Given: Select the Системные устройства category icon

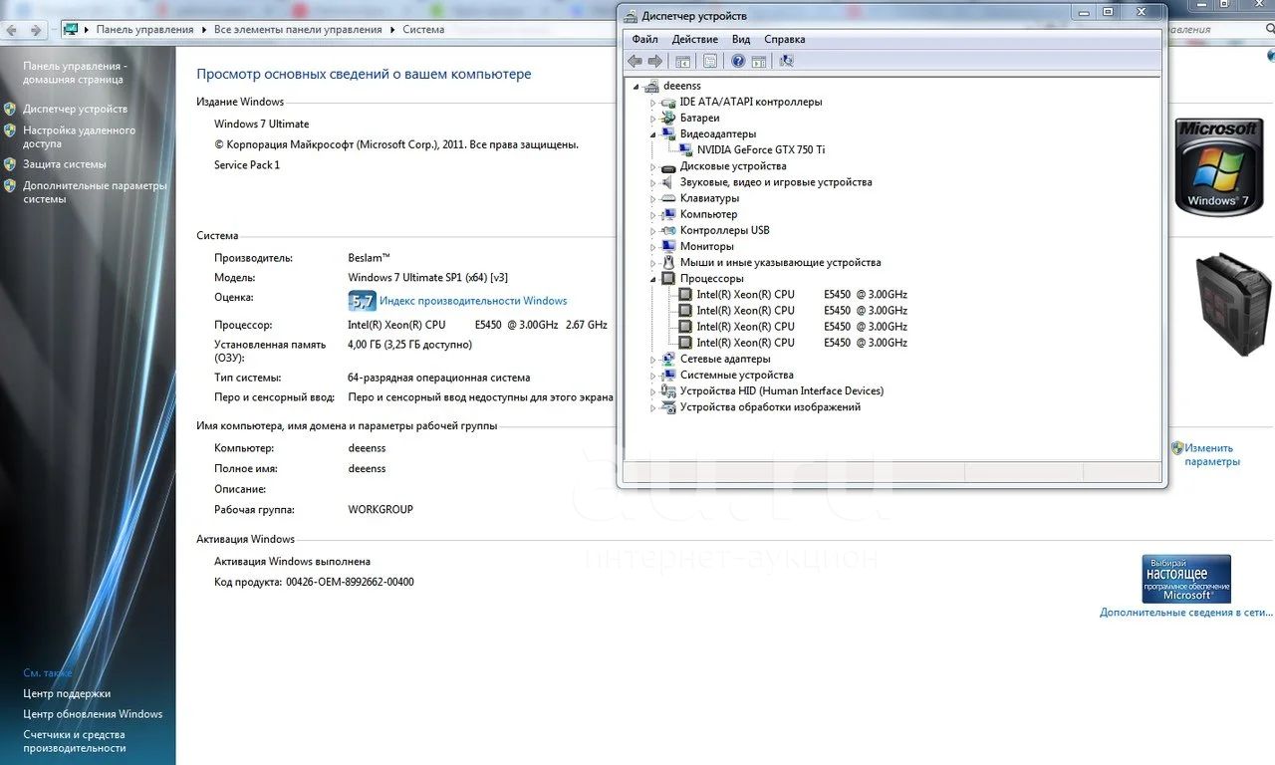Looking at the screenshot, I should 668,376.
